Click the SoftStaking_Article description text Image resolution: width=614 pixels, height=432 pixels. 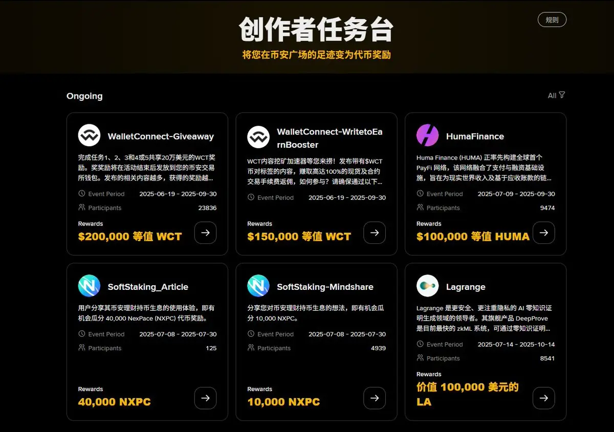147,313
